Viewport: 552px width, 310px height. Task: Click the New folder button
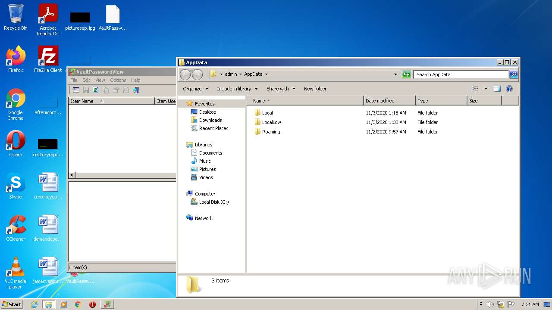(315, 89)
